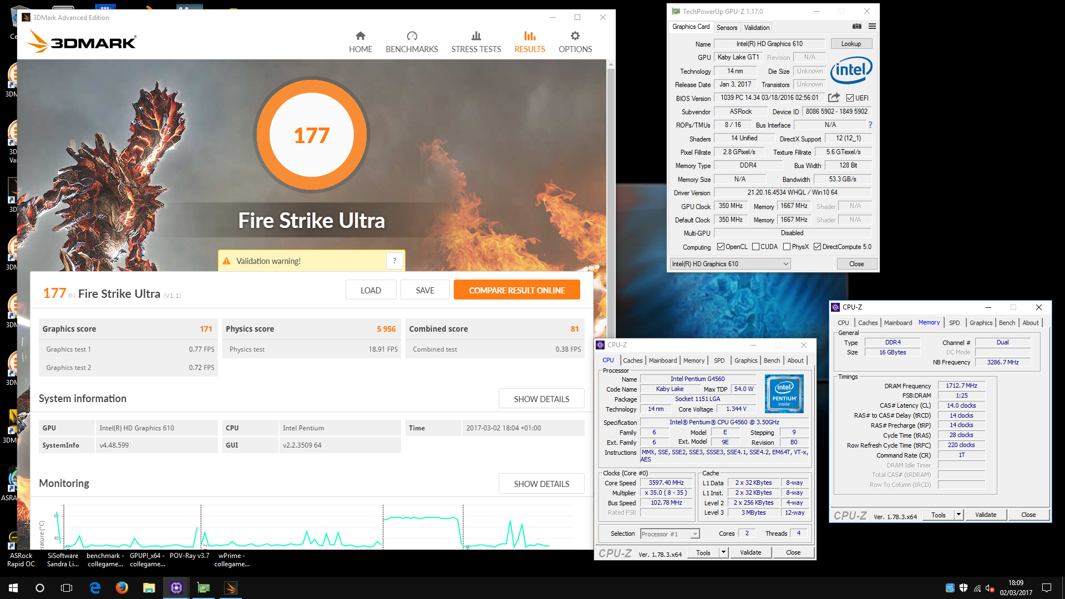Open Bench tab in CPU-Z Memory window
This screenshot has height=599, width=1065.
point(1007,323)
